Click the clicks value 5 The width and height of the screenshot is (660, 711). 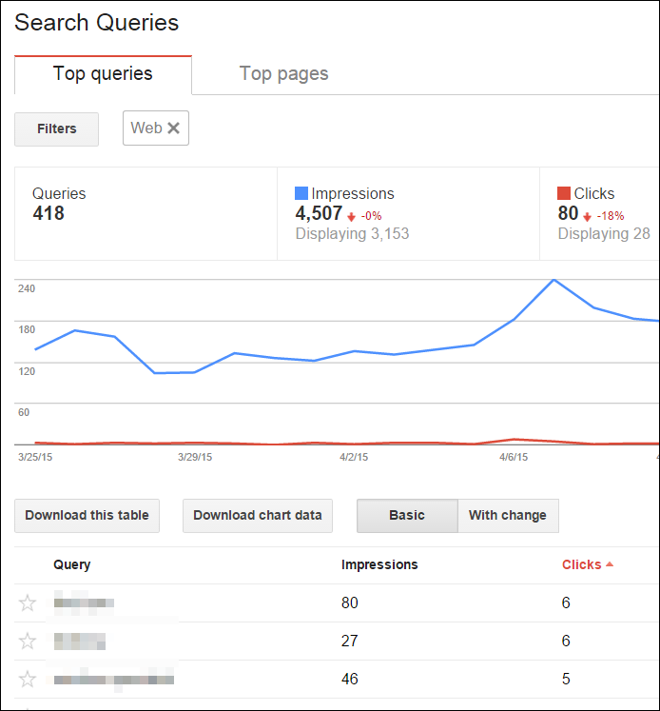point(566,679)
